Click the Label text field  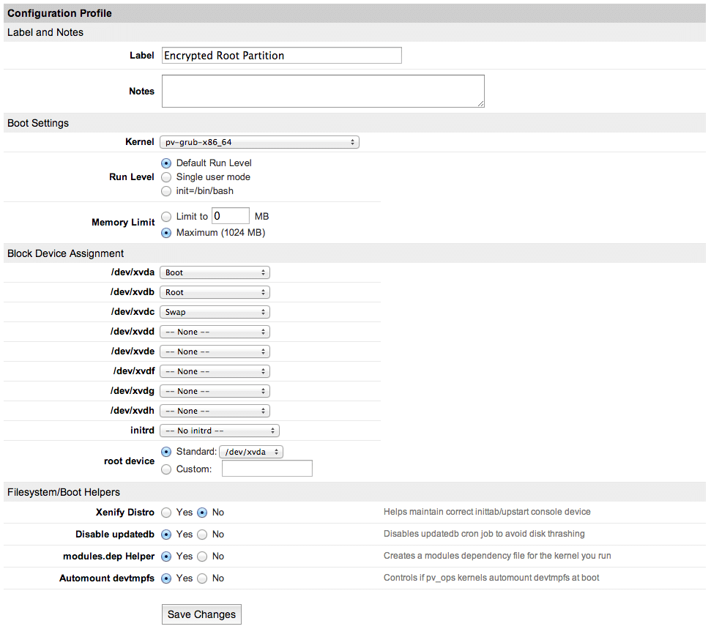pyautogui.click(x=281, y=56)
